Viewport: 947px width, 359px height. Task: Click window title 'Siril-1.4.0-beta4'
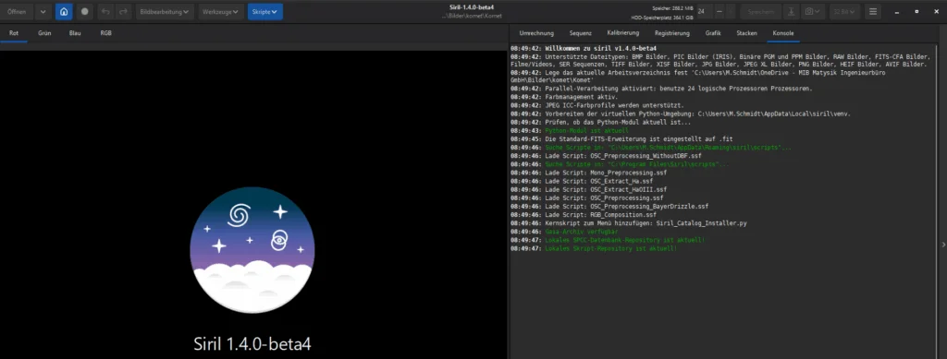click(473, 7)
